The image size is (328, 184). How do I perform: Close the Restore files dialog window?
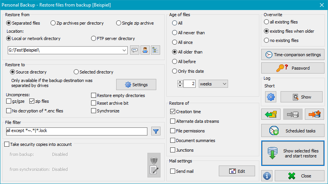point(322,5)
